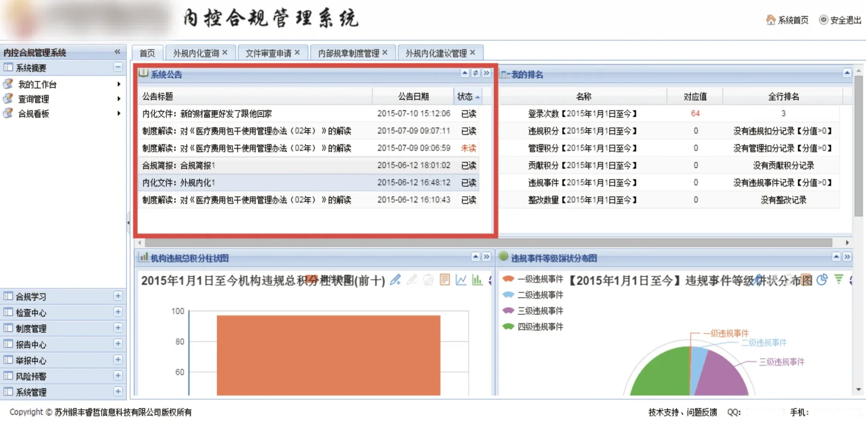This screenshot has height=422, width=866.
Task: Click the mark line pencil icon on bar chart
Action: 395,280
